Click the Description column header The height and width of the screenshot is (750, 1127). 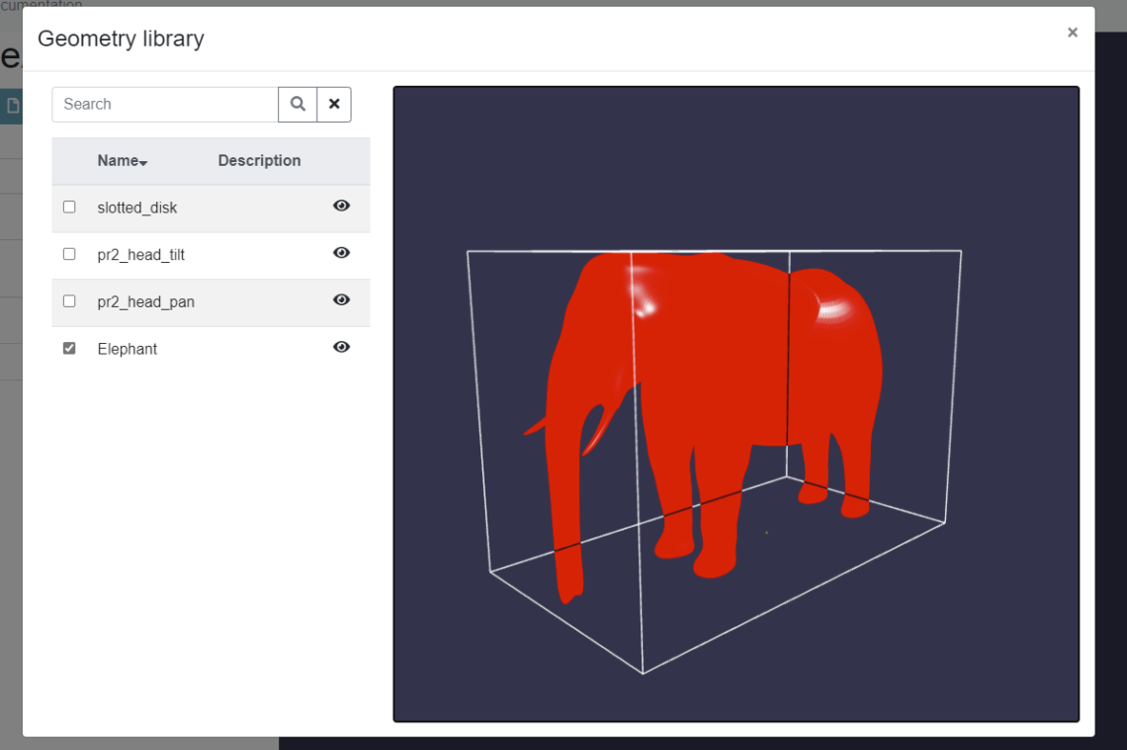259,160
